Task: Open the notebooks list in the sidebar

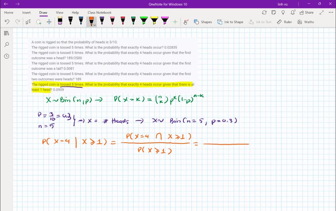Action: [x=7, y=33]
